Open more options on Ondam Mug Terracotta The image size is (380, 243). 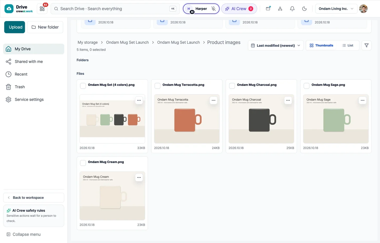[213, 100]
